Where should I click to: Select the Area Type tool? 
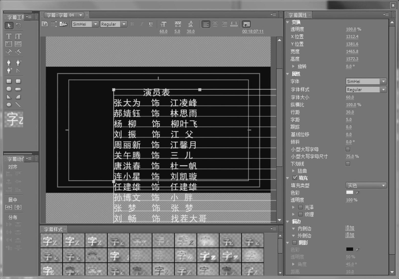coord(9,44)
